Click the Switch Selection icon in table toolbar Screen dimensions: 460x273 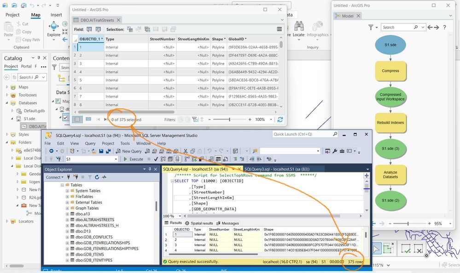(147, 29)
